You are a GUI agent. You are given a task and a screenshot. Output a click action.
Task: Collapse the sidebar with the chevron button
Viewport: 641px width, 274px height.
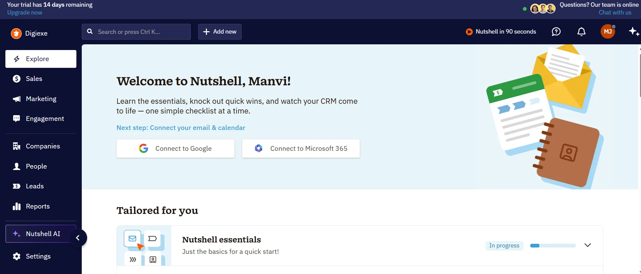[x=78, y=238]
